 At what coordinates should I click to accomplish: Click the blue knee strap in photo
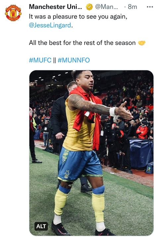[x=98, y=190]
